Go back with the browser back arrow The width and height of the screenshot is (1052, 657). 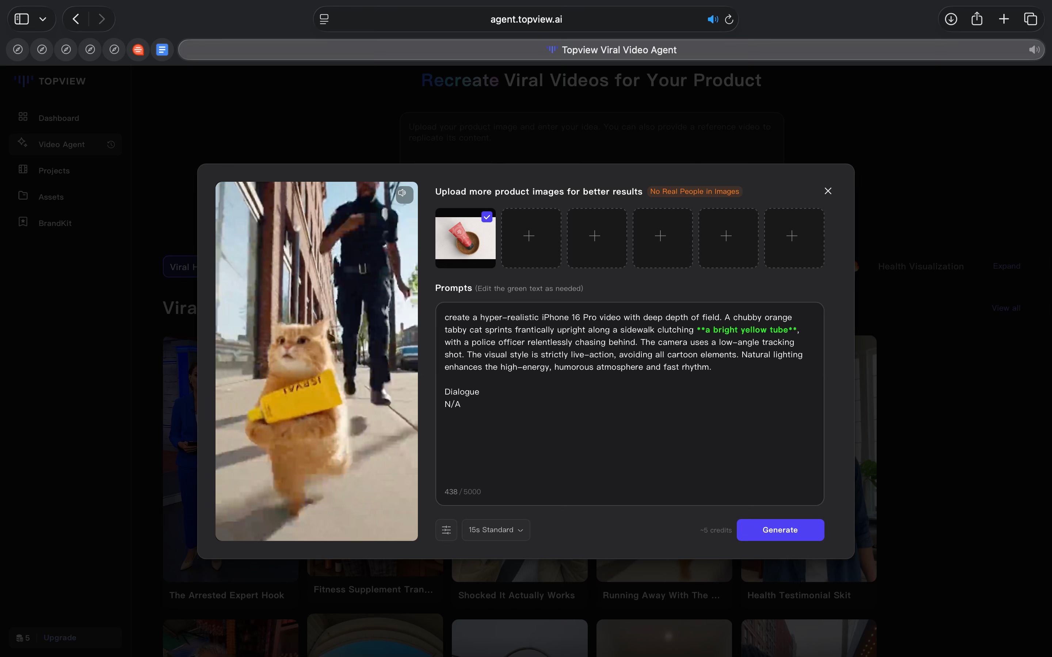pyautogui.click(x=76, y=19)
